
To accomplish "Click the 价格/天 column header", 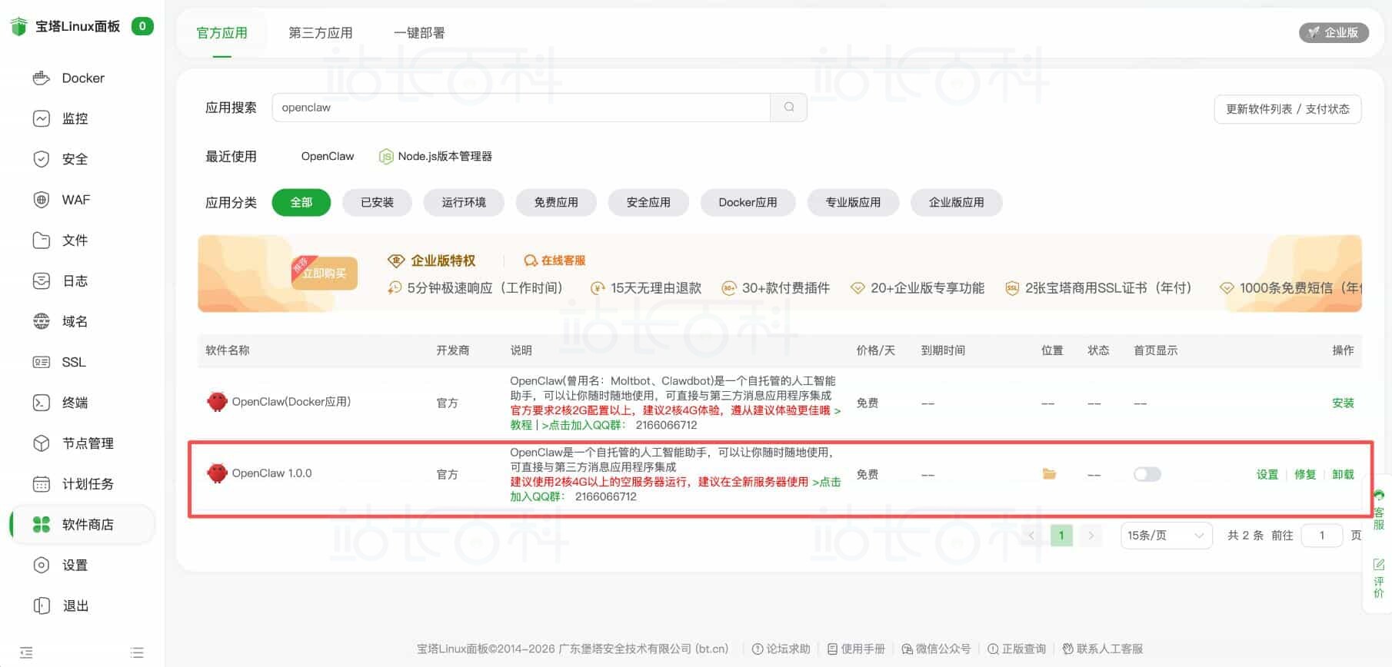I will pyautogui.click(x=876, y=350).
